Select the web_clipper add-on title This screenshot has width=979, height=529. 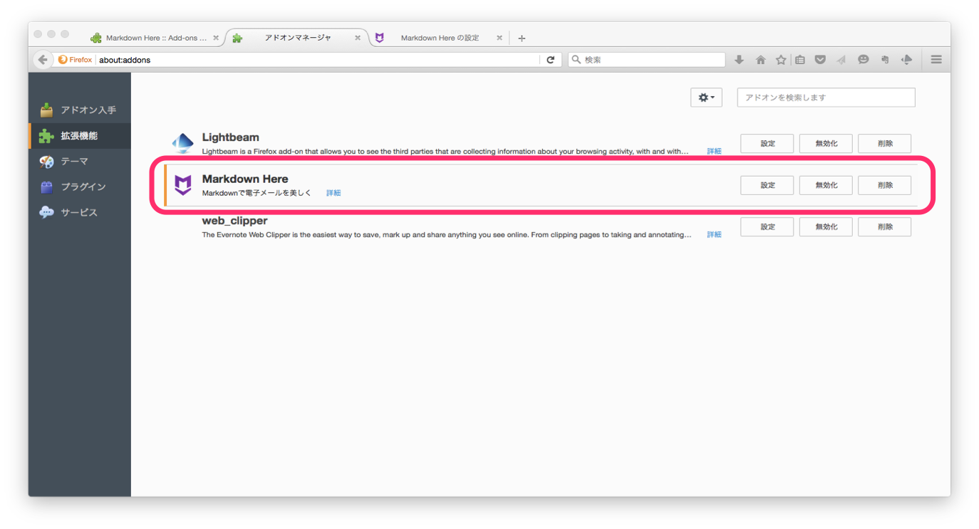234,221
